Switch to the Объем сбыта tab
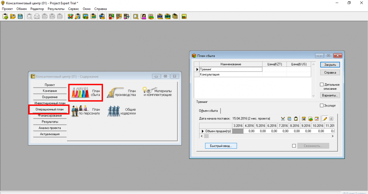The height and width of the screenshot is (194, 368). point(208,111)
